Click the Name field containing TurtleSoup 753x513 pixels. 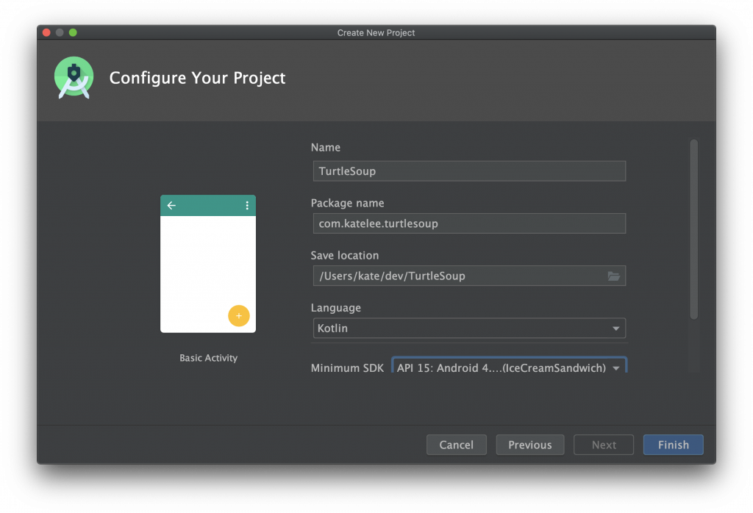click(468, 171)
